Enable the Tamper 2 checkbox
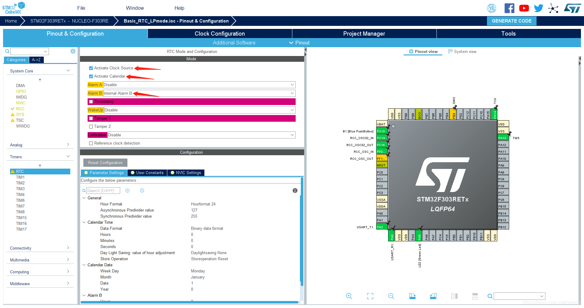The height and width of the screenshot is (308, 584). (91, 127)
